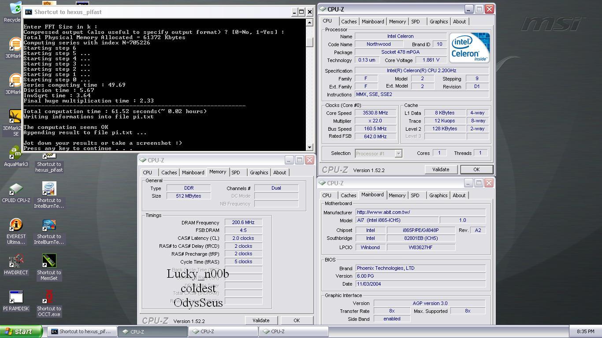The image size is (602, 338).
Task: Select Caches tab in Memory window
Action: tap(169, 173)
